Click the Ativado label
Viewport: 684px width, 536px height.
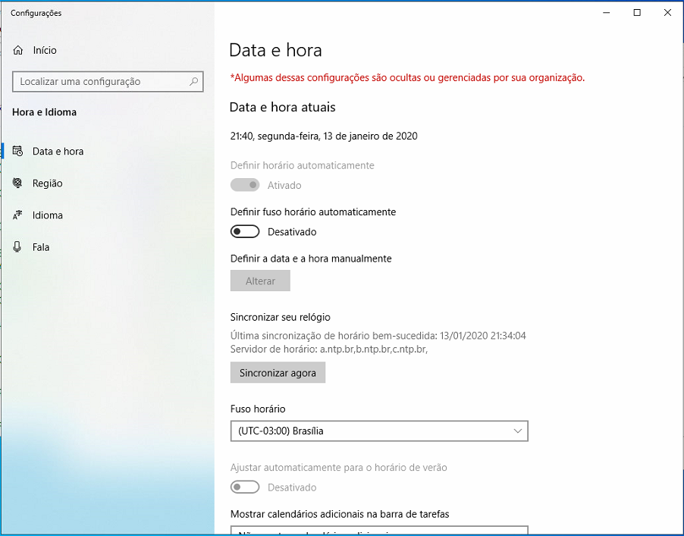click(284, 185)
